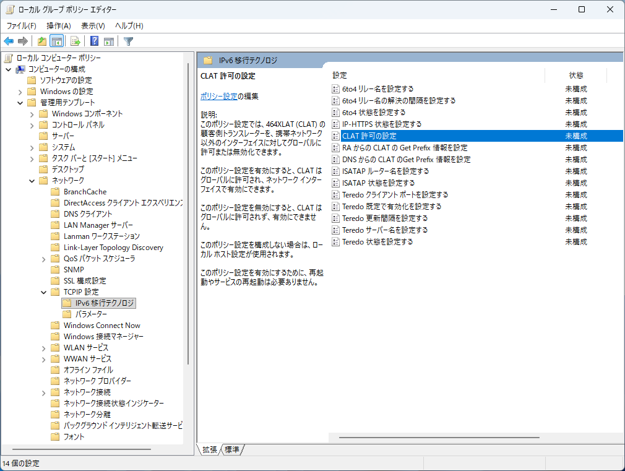
Task: Toggle the console tree pane icon
Action: click(56, 41)
